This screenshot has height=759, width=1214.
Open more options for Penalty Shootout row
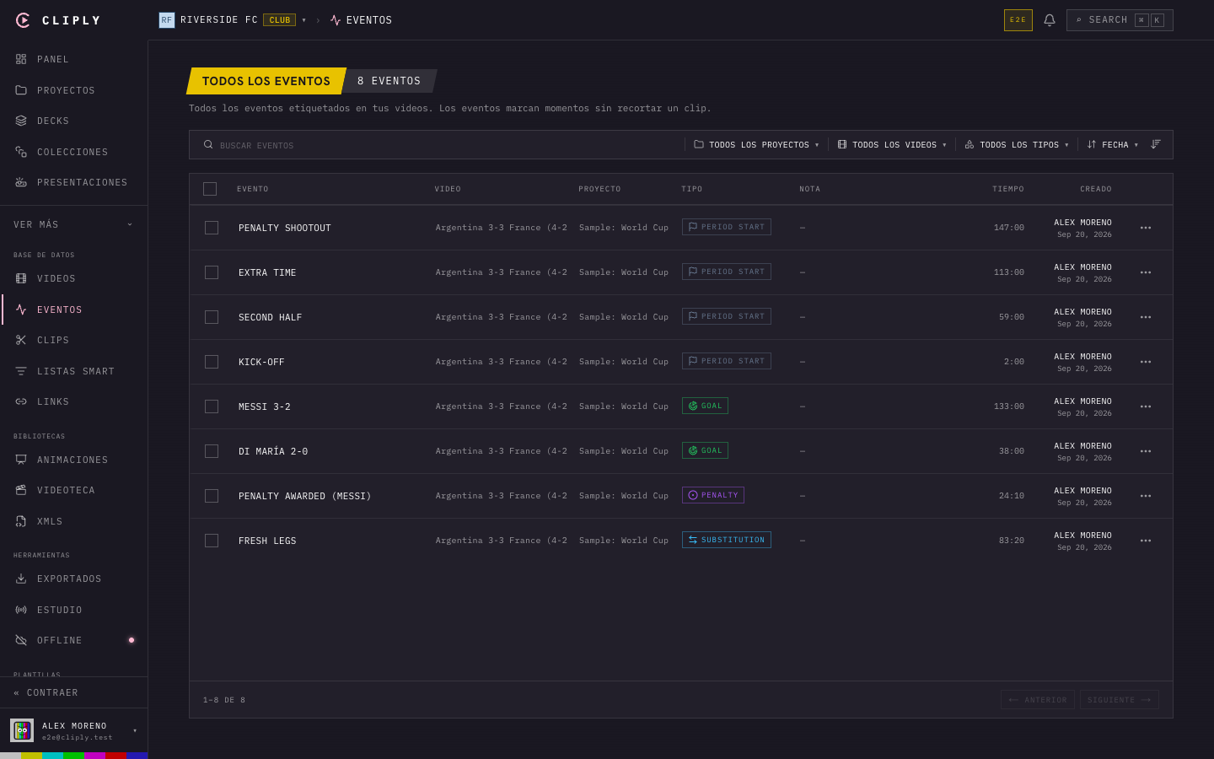click(x=1146, y=228)
